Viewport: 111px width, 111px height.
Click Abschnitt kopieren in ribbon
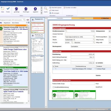pyautogui.click(x=55, y=8)
